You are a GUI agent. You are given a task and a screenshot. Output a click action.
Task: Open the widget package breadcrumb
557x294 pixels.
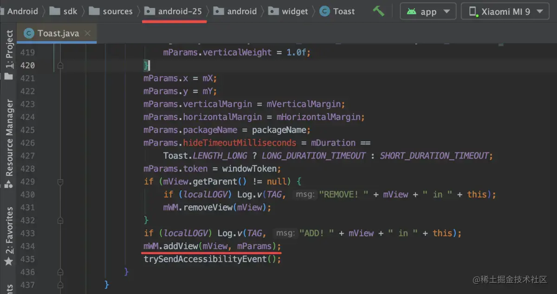(x=288, y=11)
